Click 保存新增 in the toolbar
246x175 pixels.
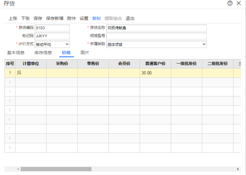pyautogui.click(x=55, y=18)
